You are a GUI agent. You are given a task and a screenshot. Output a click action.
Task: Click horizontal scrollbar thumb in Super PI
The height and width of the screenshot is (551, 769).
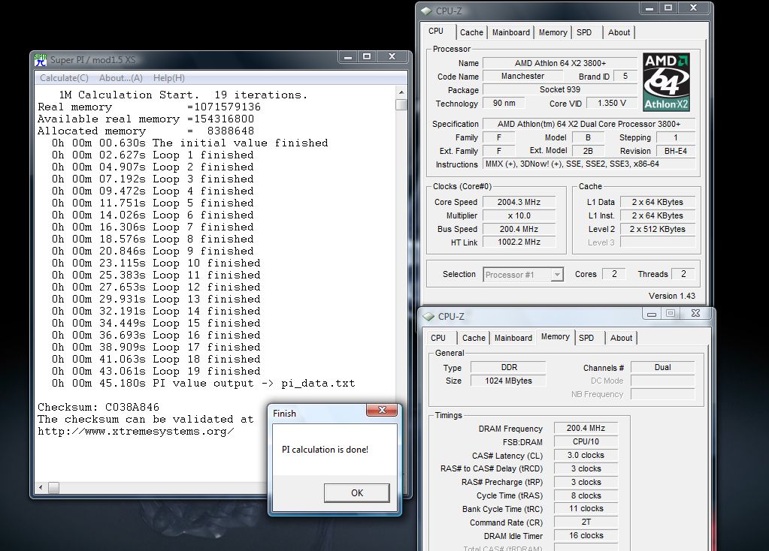pos(54,487)
